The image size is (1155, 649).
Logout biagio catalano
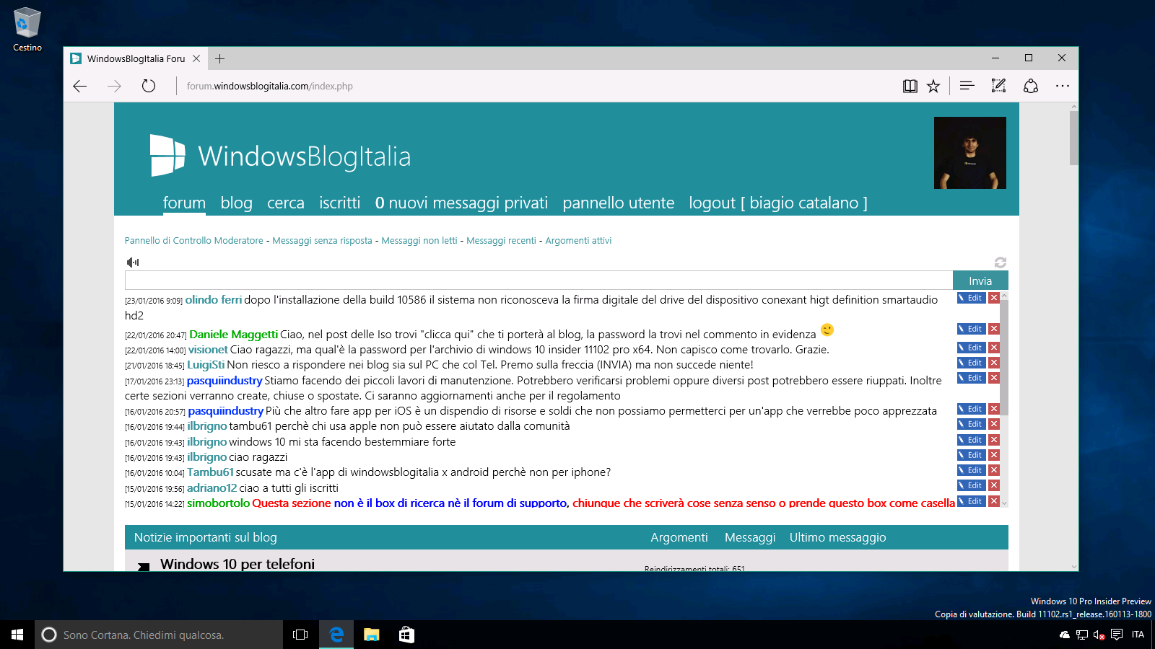coord(778,203)
